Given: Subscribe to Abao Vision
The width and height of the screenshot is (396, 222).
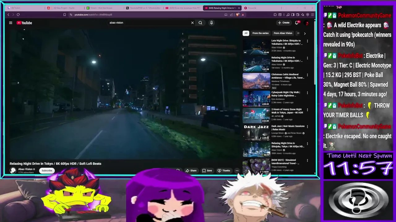Looking at the screenshot, I should click(47, 171).
